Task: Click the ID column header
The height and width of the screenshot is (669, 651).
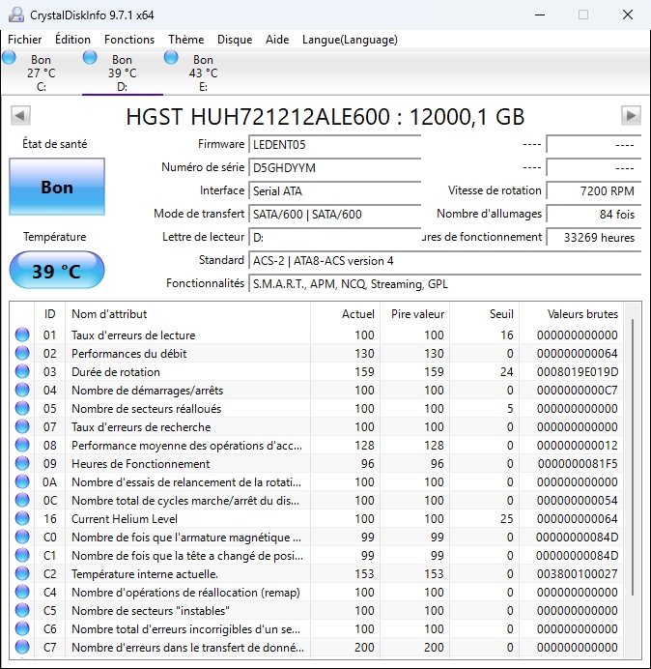Action: point(49,314)
